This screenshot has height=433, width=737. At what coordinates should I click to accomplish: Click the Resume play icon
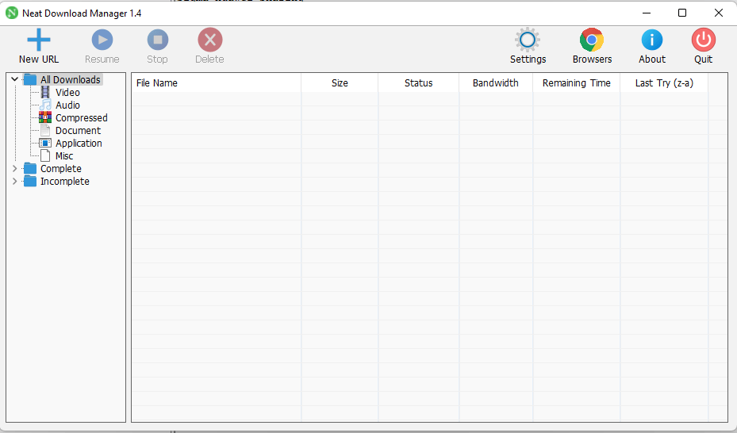pyautogui.click(x=102, y=40)
